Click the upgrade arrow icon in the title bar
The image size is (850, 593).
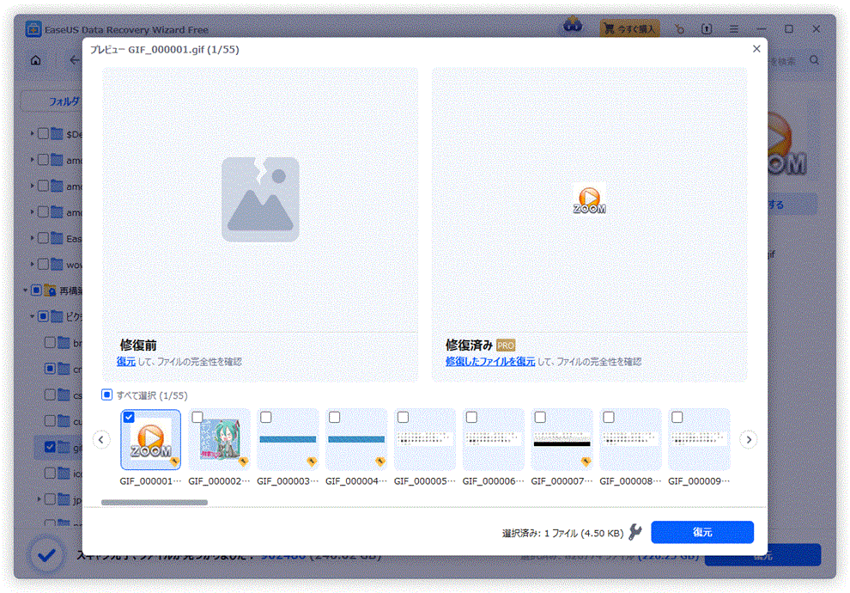pos(706,28)
